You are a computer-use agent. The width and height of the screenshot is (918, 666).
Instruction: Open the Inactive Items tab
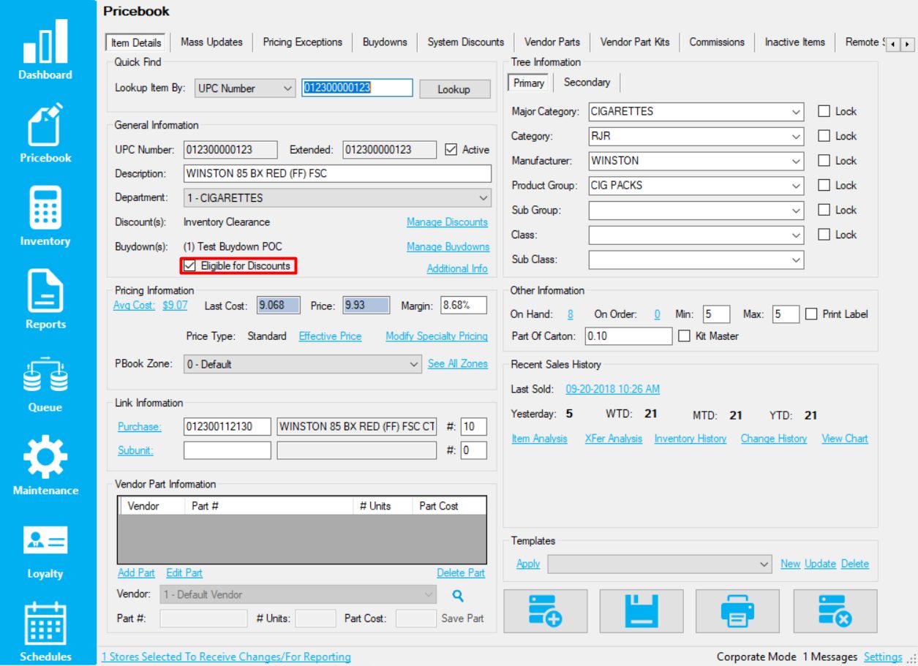(795, 42)
